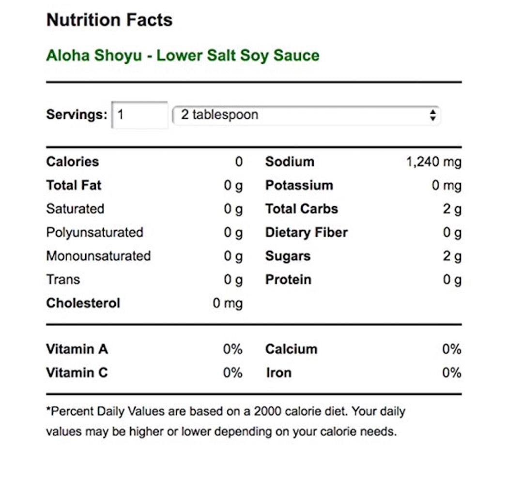Click the serving size dropdown stepper arrows
The height and width of the screenshot is (494, 523).
pyautogui.click(x=432, y=115)
